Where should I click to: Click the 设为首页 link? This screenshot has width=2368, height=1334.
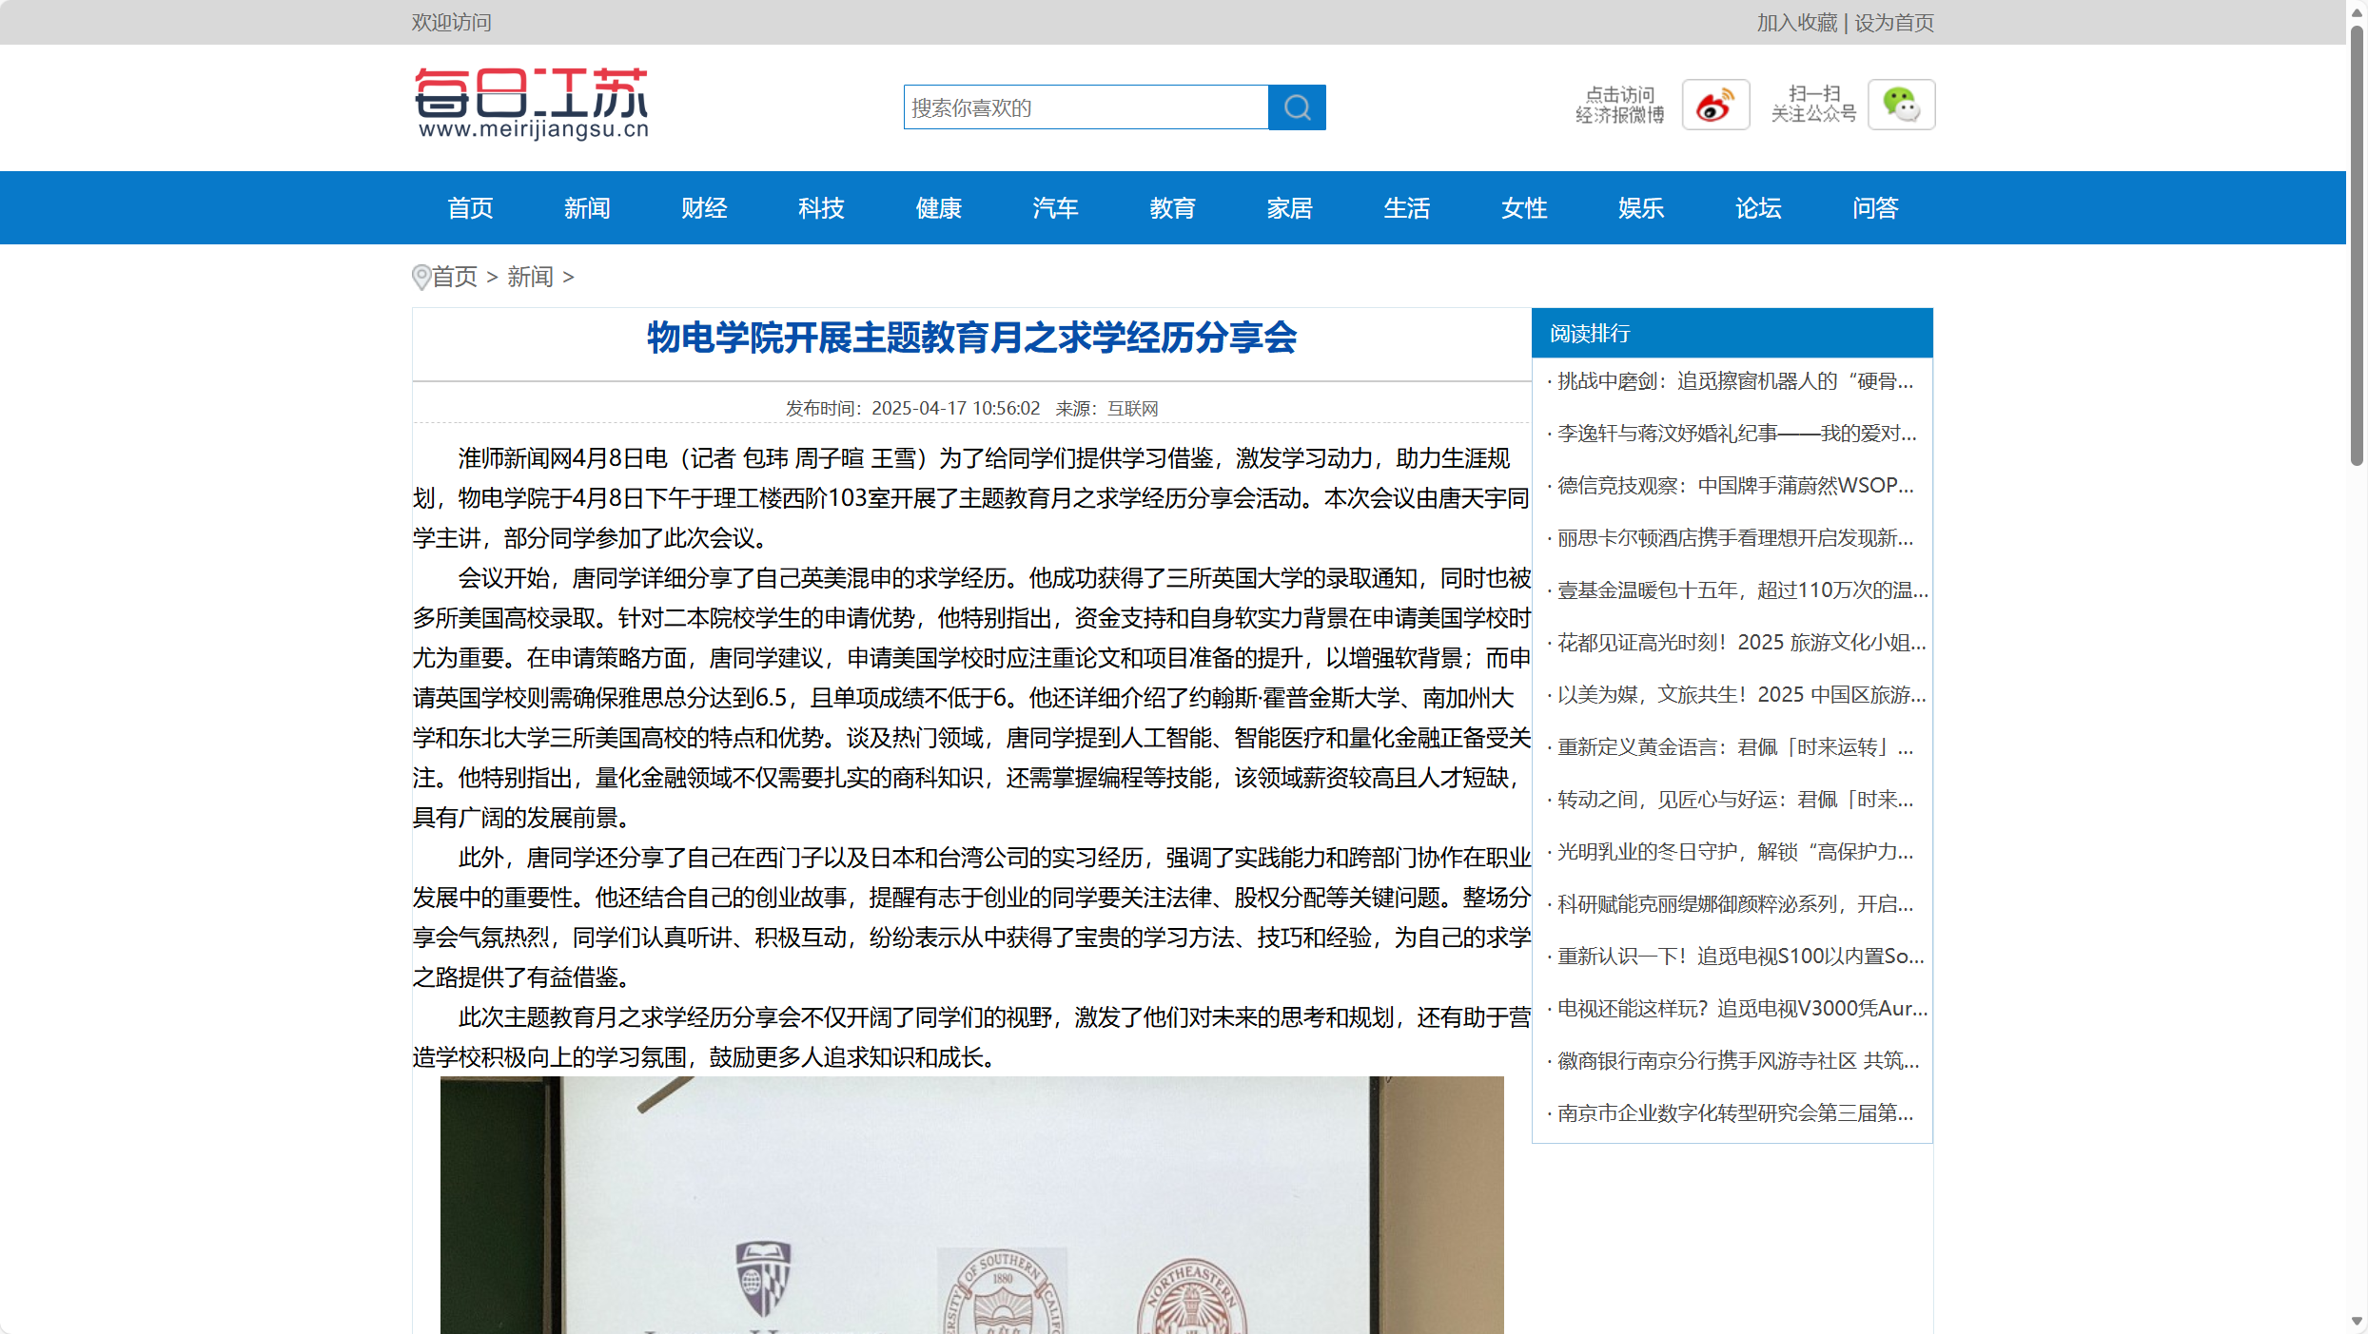[x=1893, y=22]
